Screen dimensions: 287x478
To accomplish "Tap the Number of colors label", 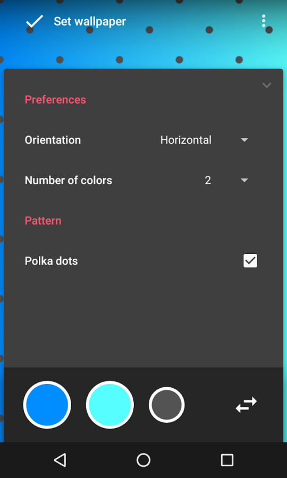I will pos(69,180).
